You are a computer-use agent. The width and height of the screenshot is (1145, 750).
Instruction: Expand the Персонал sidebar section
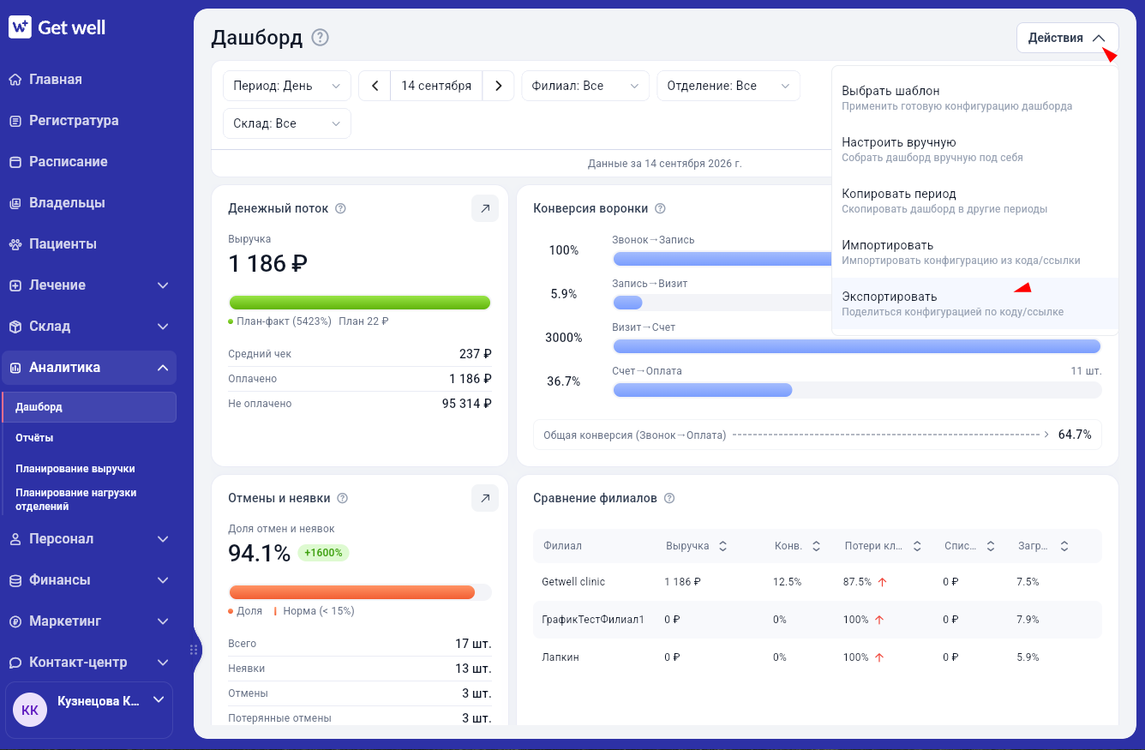(89, 538)
